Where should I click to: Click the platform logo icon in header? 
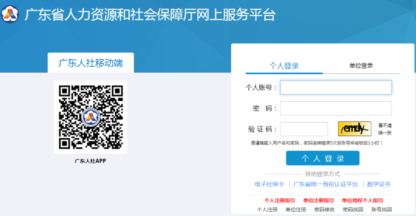click(10, 14)
